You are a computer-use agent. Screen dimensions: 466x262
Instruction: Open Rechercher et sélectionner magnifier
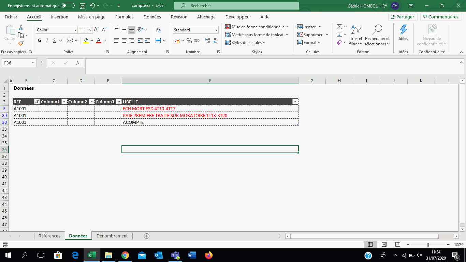pyautogui.click(x=377, y=30)
